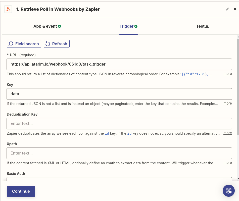The height and width of the screenshot is (201, 239).
Task: Show more of Deduplication Key help text
Action: click(x=227, y=133)
